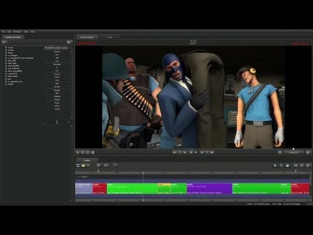This screenshot has width=313, height=235.
Task: Expand the medic animation set
Action: click(x=6, y=84)
